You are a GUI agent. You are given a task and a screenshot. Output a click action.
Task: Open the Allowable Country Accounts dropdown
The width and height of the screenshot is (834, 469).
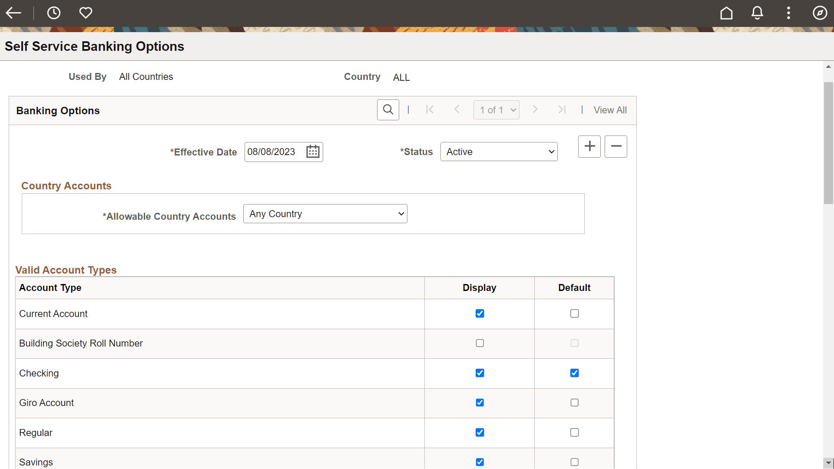(325, 214)
